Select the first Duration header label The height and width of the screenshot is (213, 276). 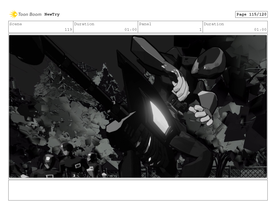[x=84, y=24]
